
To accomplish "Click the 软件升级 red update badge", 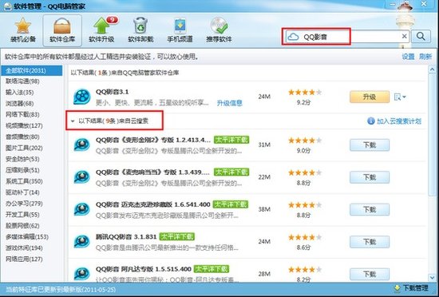I will click(113, 20).
